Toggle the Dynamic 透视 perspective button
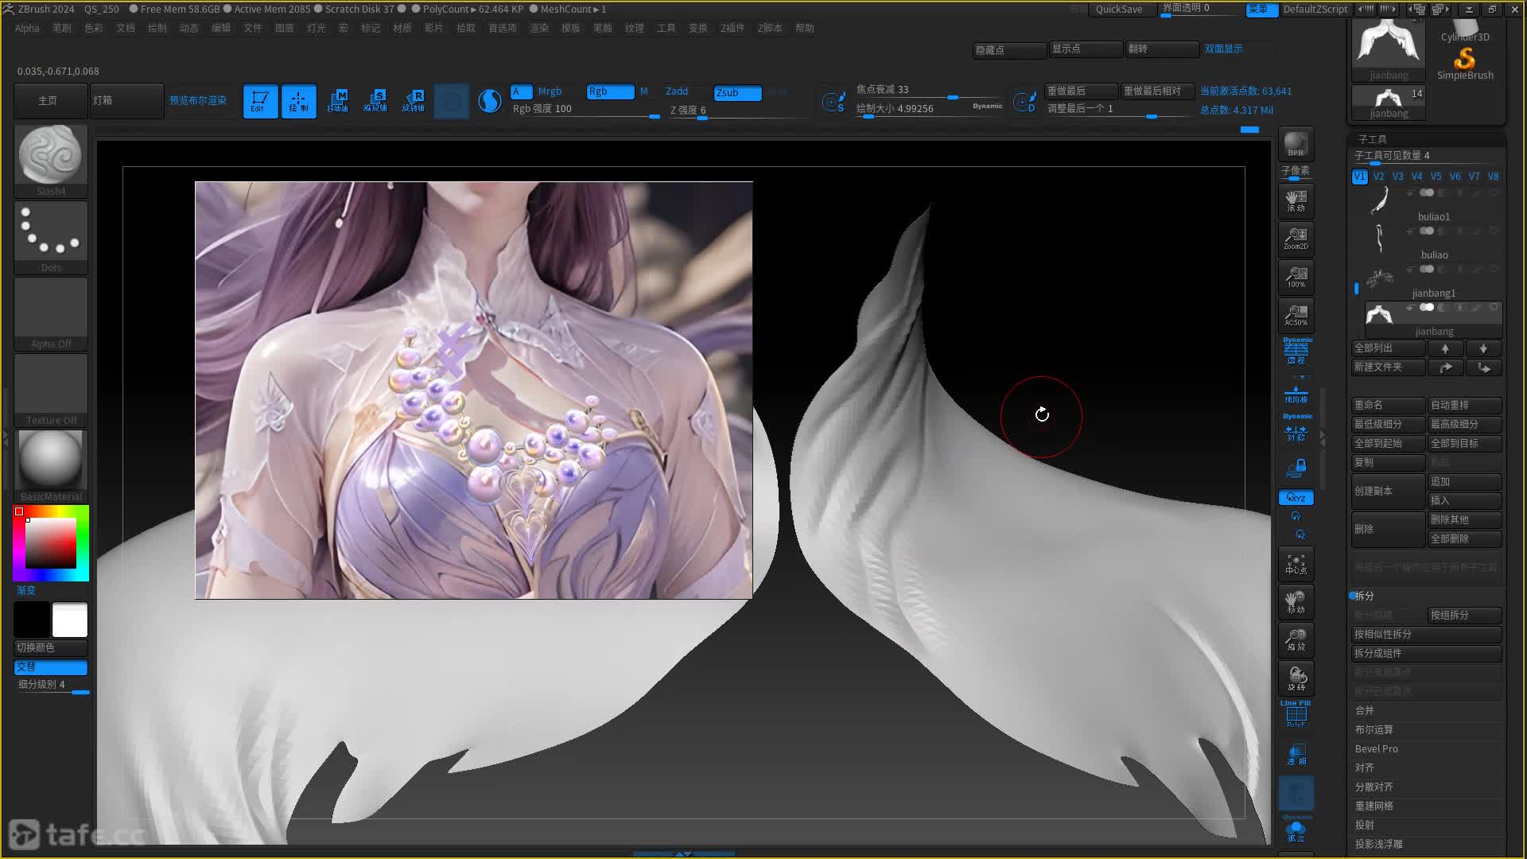The width and height of the screenshot is (1527, 859). tap(1296, 352)
